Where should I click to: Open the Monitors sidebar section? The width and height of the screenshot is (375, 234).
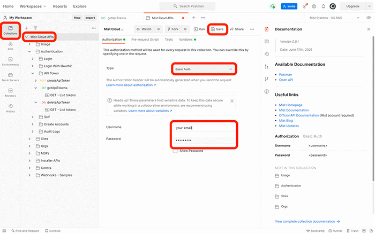[x=10, y=93]
